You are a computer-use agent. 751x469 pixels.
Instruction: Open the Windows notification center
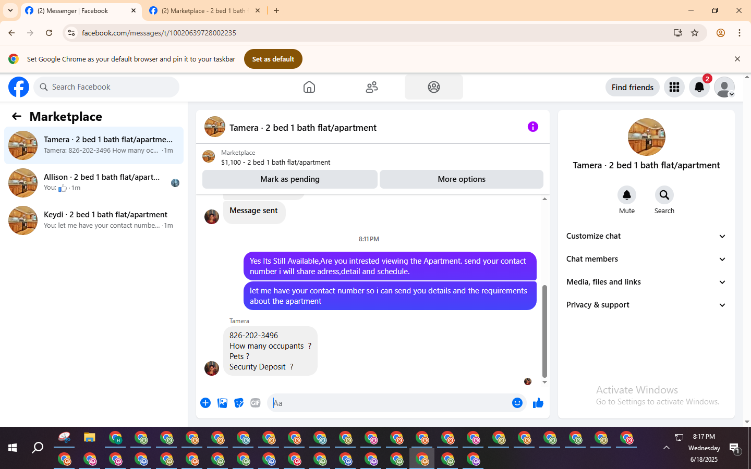click(735, 448)
